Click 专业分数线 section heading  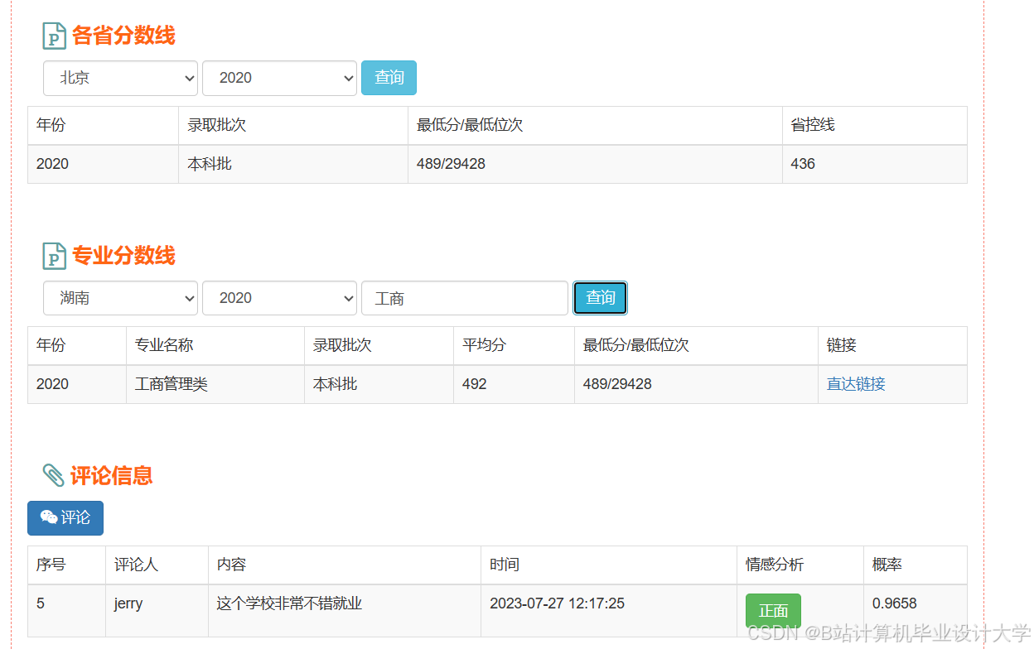click(x=123, y=256)
